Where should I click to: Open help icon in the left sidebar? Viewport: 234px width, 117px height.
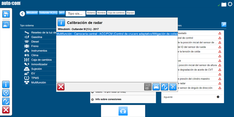pyautogui.click(x=6, y=101)
